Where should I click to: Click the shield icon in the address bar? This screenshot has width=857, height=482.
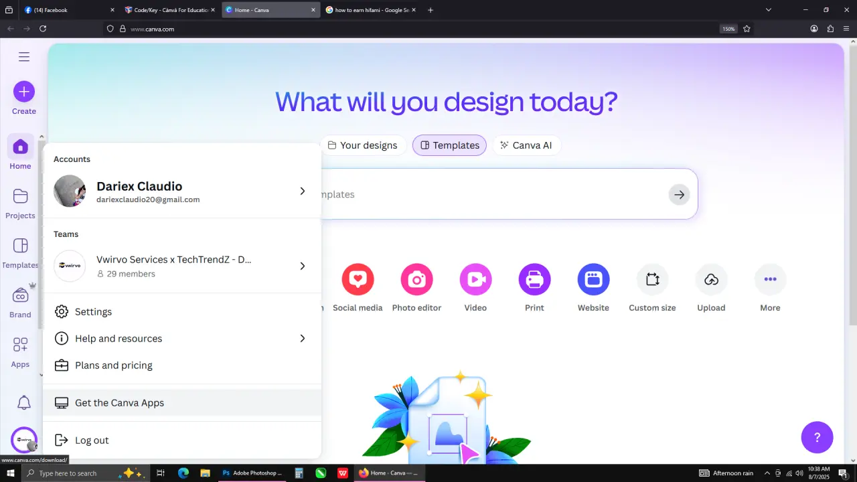click(110, 29)
